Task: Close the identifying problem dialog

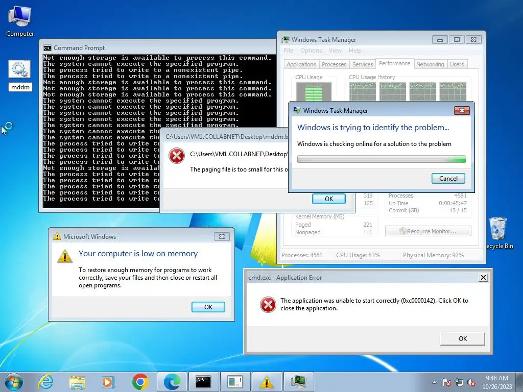Action: pyautogui.click(x=462, y=110)
